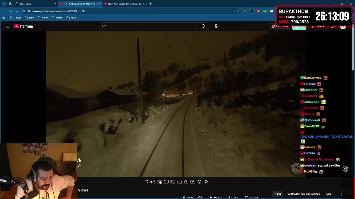Close the Aşırı yüksek bütçeli Suavi tab
This screenshot has height=199, width=355.
(144, 4)
